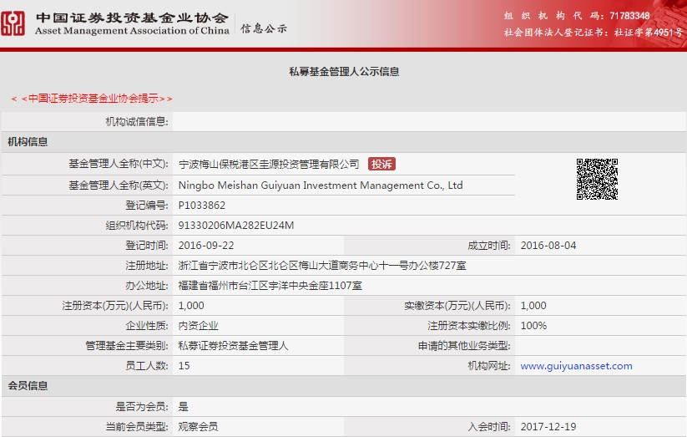Click the Asset Management Association of China title
This screenshot has height=437, width=687.
(132, 31)
